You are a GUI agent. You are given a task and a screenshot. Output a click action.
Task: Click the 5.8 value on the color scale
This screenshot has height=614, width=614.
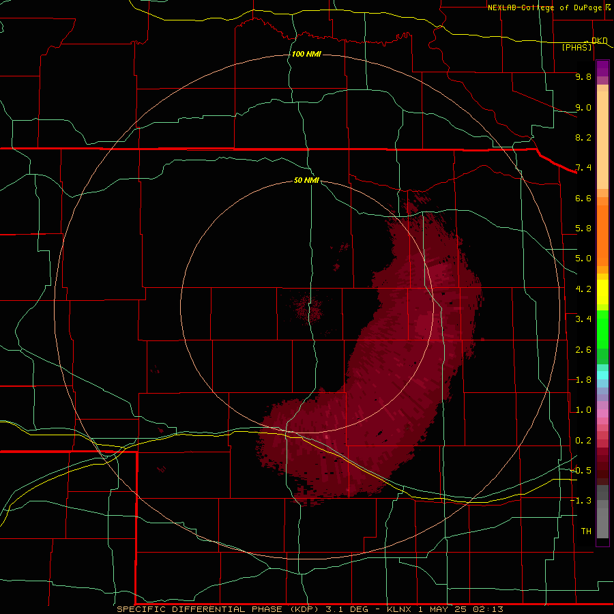pyautogui.click(x=583, y=229)
